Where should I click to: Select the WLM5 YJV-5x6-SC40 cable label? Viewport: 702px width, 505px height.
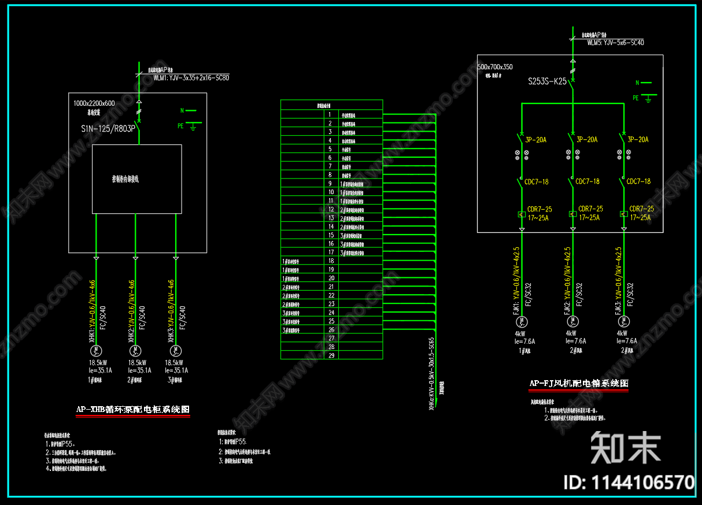point(616,43)
